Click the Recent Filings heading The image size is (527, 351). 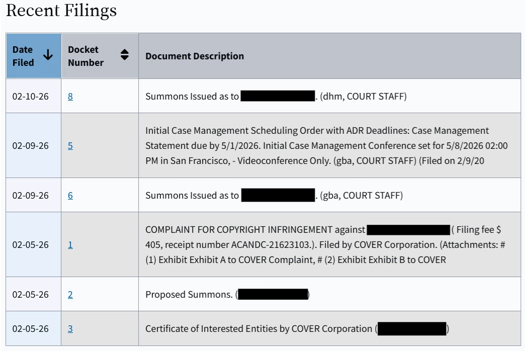61,11
